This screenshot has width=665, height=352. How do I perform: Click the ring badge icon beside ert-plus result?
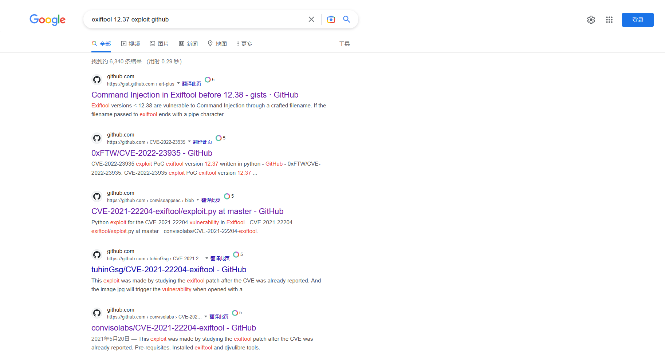click(x=208, y=80)
